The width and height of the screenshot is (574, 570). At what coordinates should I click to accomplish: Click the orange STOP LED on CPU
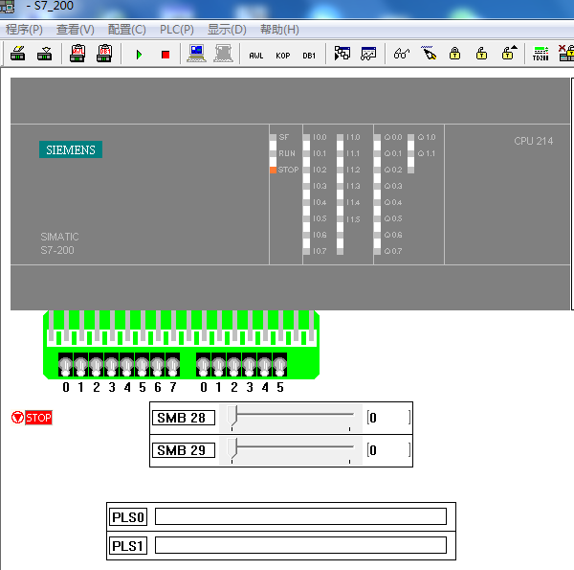pos(273,171)
